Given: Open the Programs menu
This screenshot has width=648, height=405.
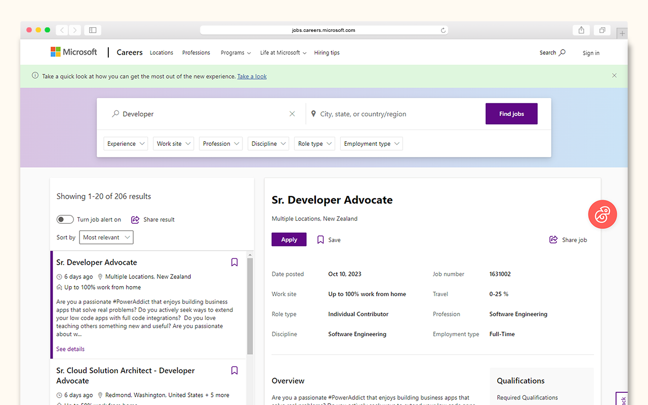Looking at the screenshot, I should point(235,53).
